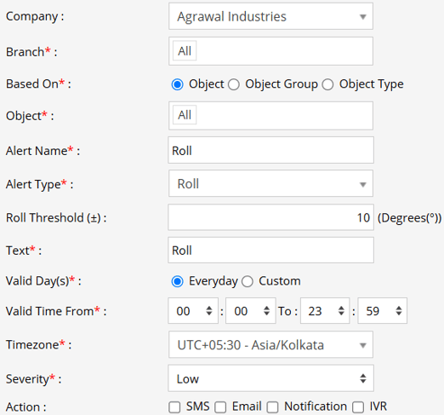This screenshot has width=444, height=415.
Task: Focus the Alert Name text field
Action: [x=270, y=150]
